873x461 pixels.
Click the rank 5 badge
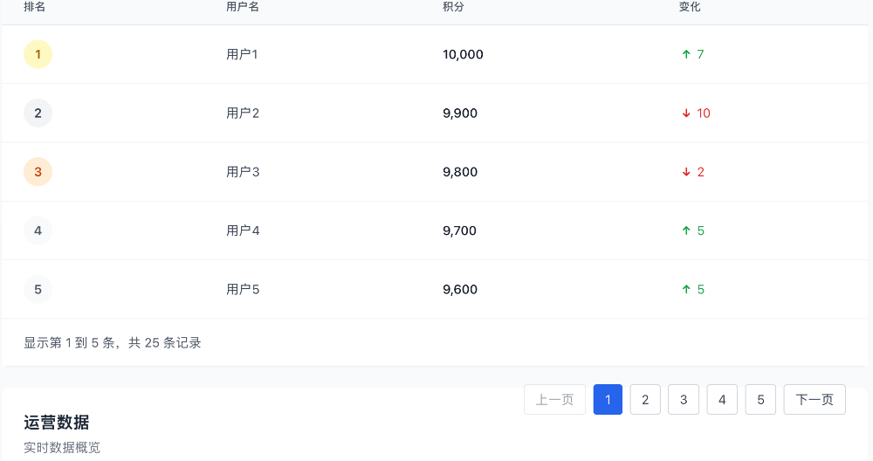(x=38, y=290)
